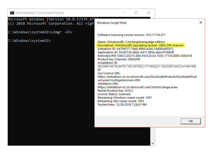Viewport: 210px width, 152px height.
Task: Click the Activation ID line
Action: [x=136, y=49]
